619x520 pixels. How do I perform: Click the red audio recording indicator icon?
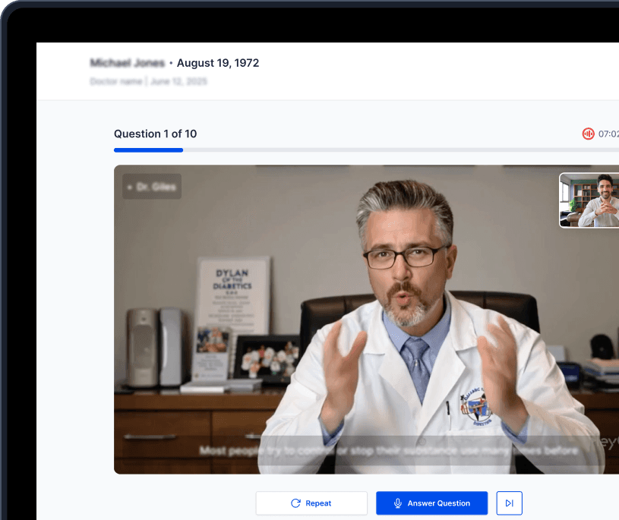[x=589, y=134]
